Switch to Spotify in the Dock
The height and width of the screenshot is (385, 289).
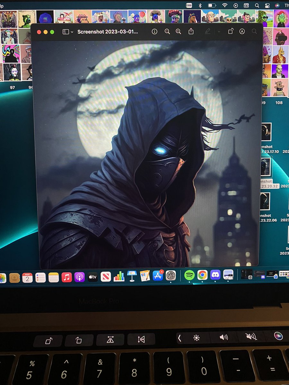click(189, 275)
